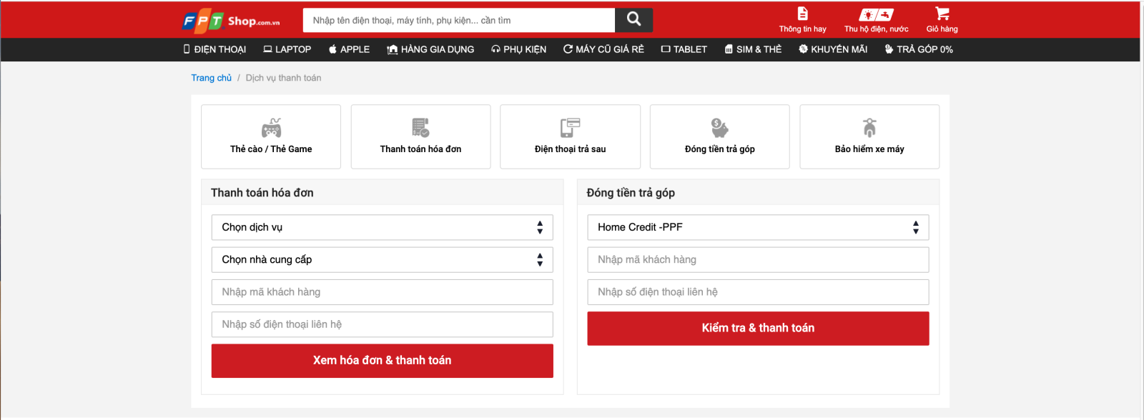Click the Đóng tiền trả góp panel heading
1144x420 pixels.
coord(631,193)
